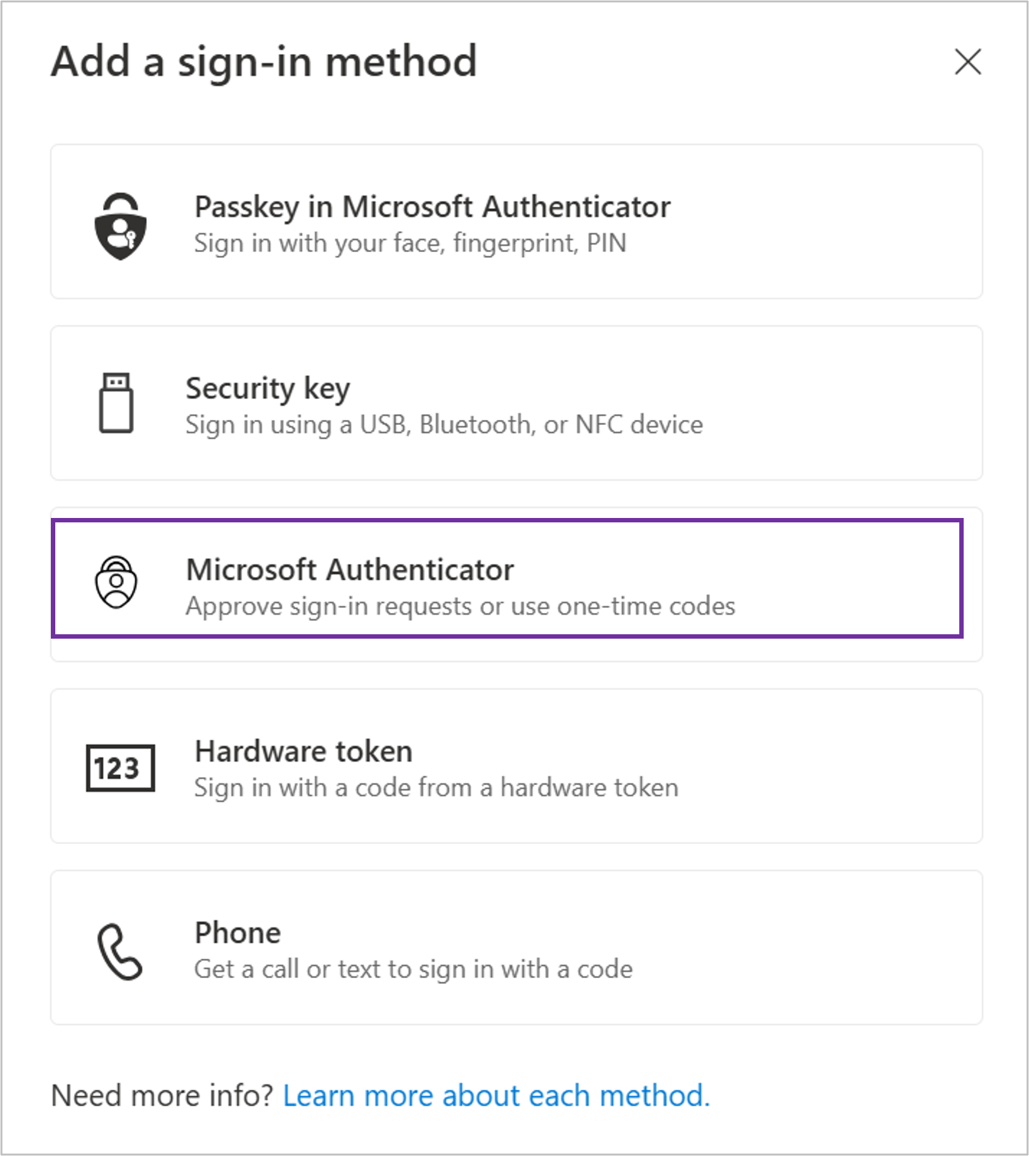This screenshot has width=1029, height=1156.
Task: Click 'Approve sign-in requests or use one-time codes'
Action: click(x=460, y=607)
